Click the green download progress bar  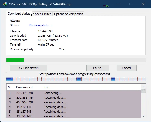(76, 60)
